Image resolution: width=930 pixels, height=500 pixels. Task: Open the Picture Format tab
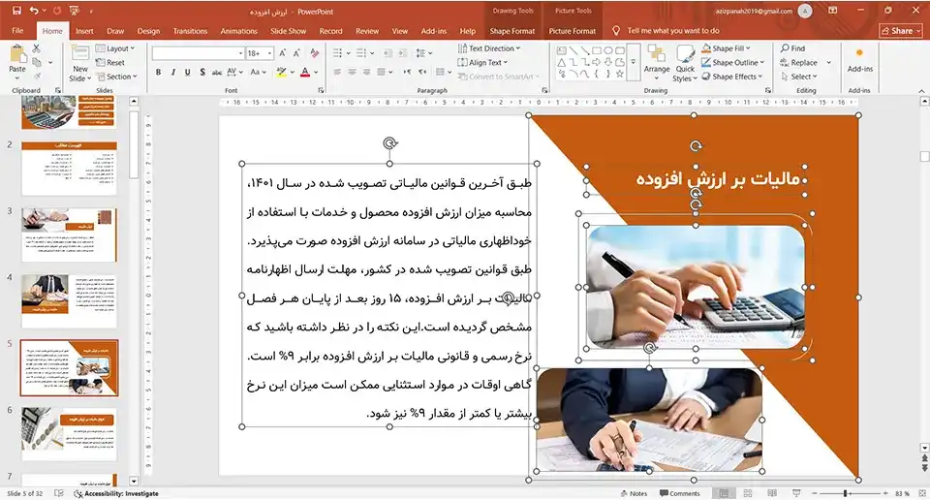click(573, 31)
